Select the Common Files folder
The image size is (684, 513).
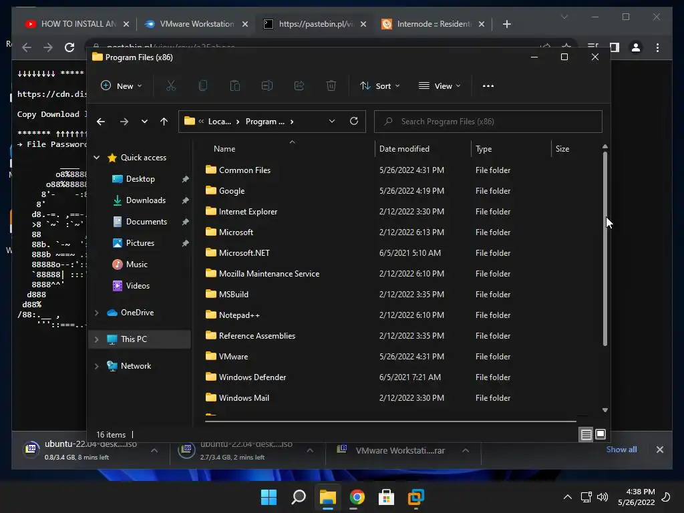(244, 170)
